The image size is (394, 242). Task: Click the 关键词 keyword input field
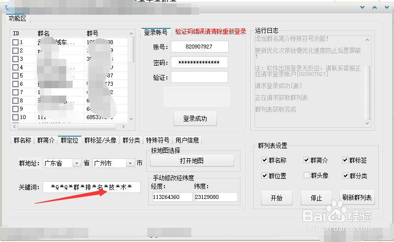pos(92,187)
